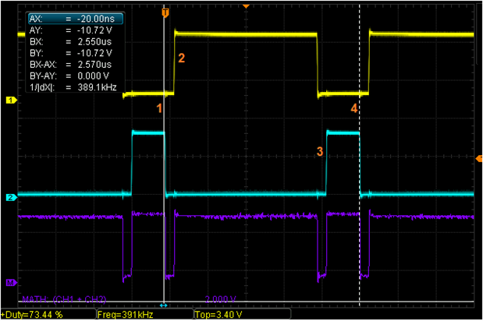
Task: Click the cursor position arrow below grid
Action: click(164, 305)
